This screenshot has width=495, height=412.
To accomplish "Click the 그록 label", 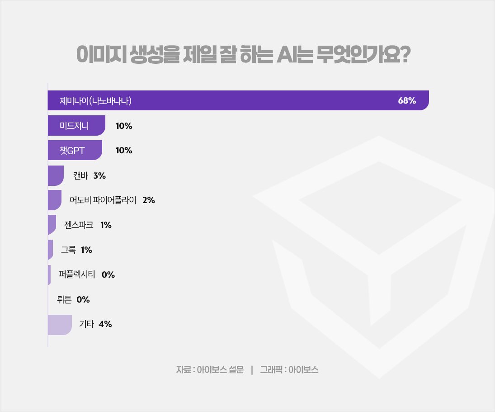I will tap(68, 250).
